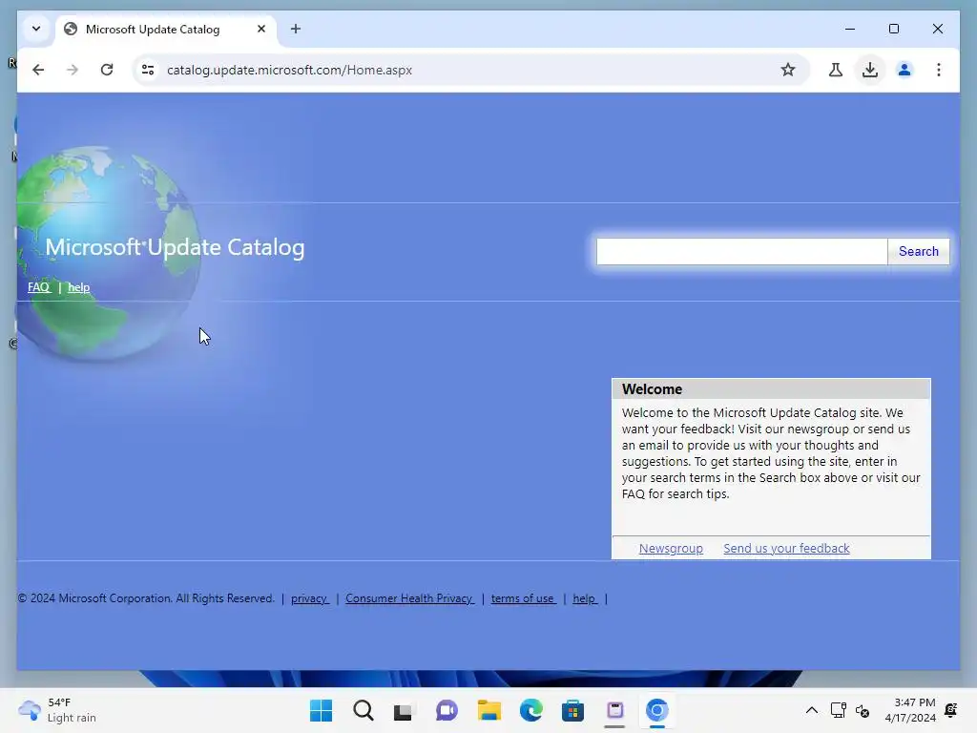Close the Chrome window

pyautogui.click(x=937, y=29)
